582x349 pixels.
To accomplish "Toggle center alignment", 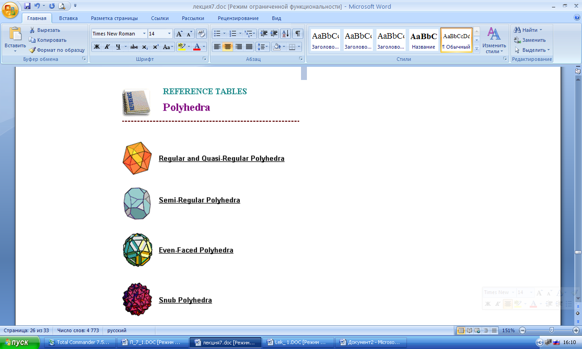I will pos(228,47).
